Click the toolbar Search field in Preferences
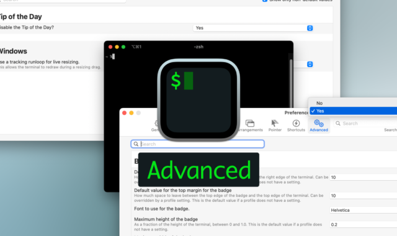397x236 pixels. (365, 124)
